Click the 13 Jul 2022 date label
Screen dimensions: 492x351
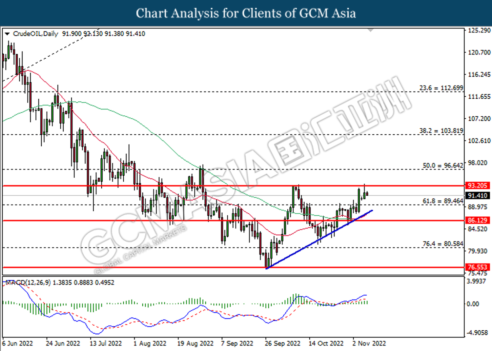(106, 343)
